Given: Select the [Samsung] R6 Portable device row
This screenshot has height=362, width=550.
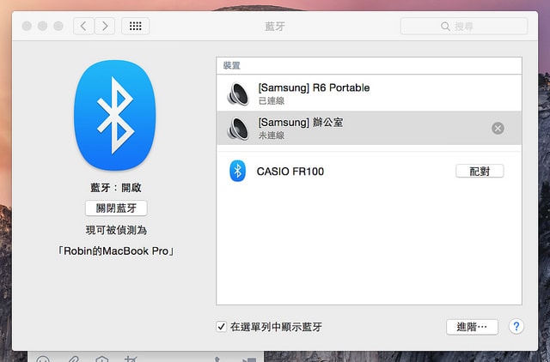Looking at the screenshot, I should tap(370, 94).
